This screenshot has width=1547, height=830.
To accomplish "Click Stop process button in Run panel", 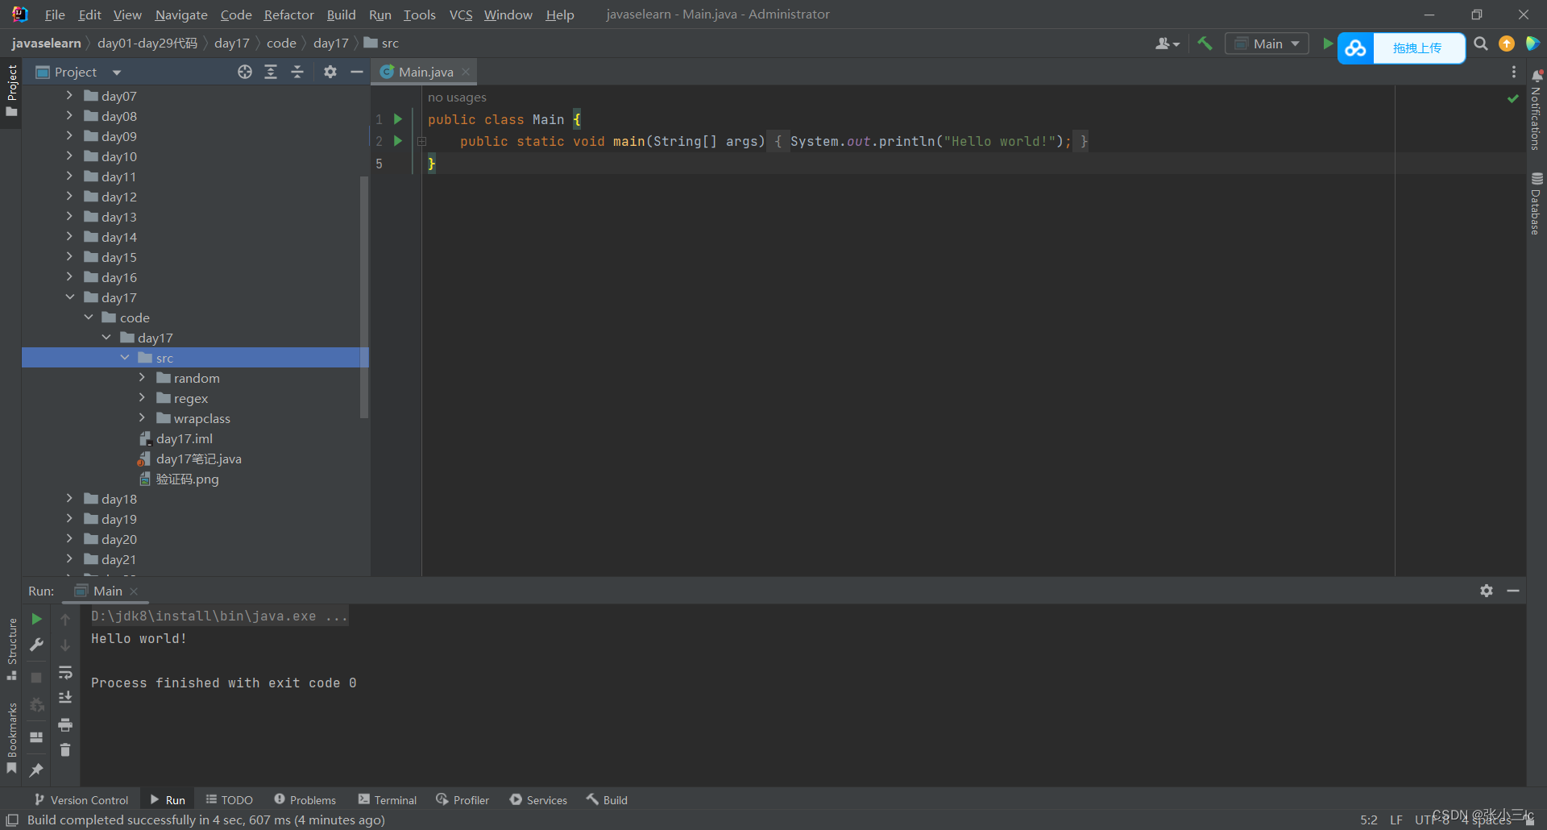I will [x=36, y=678].
